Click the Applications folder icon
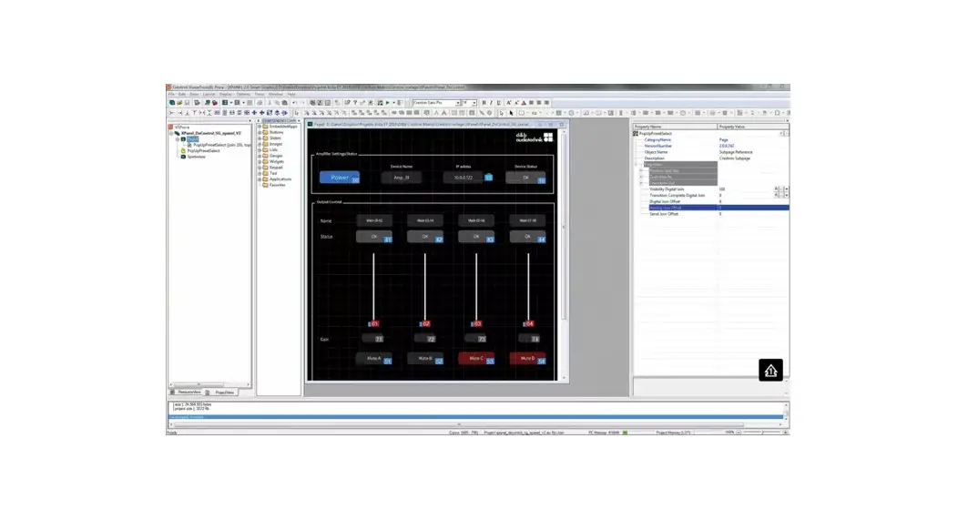 265,179
